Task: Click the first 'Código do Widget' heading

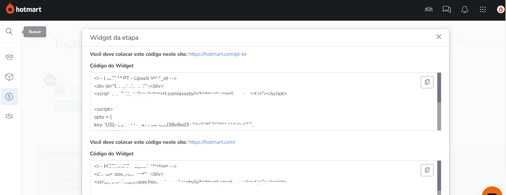Action: pyautogui.click(x=112, y=66)
